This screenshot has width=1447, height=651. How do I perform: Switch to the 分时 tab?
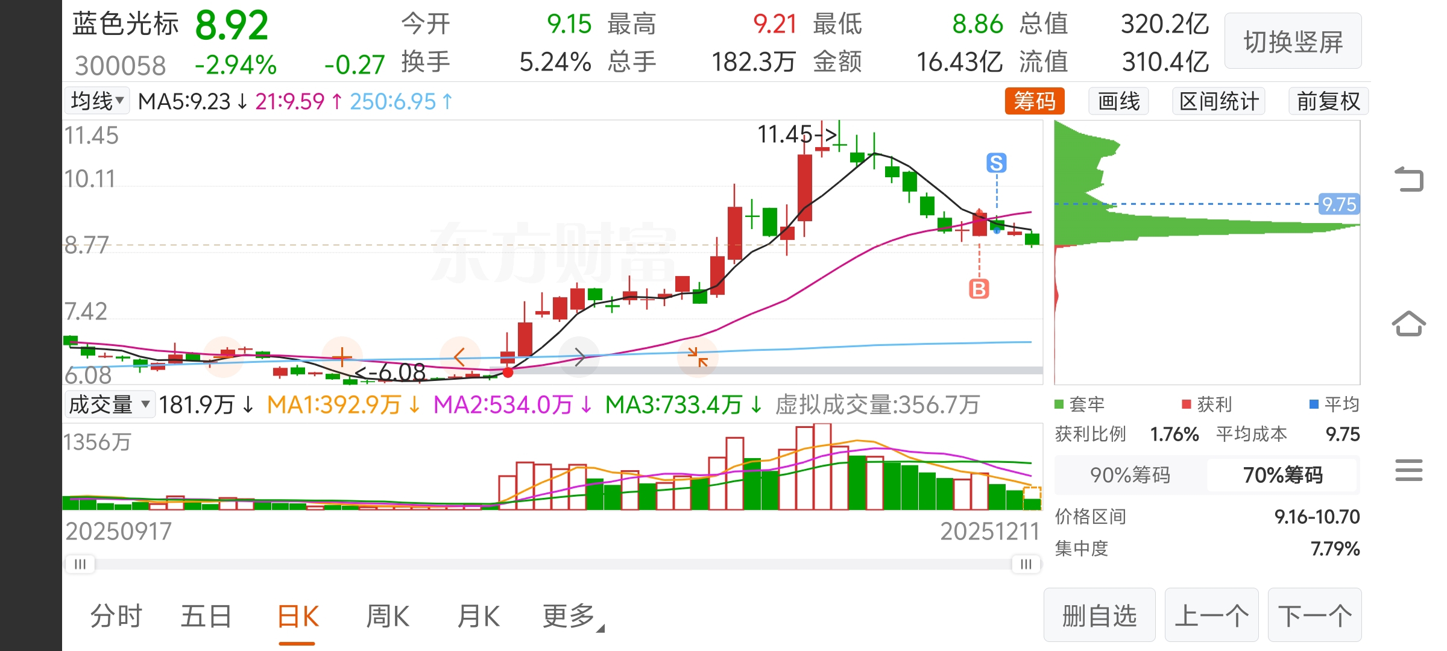(x=116, y=617)
